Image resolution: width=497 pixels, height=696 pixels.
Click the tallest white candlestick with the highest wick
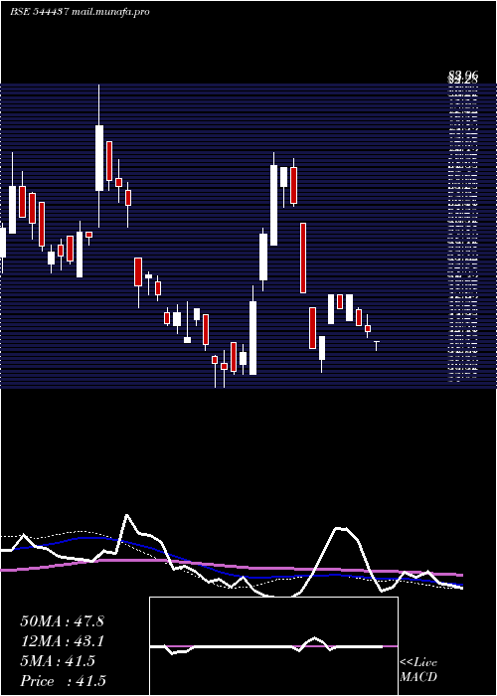pos(99,157)
